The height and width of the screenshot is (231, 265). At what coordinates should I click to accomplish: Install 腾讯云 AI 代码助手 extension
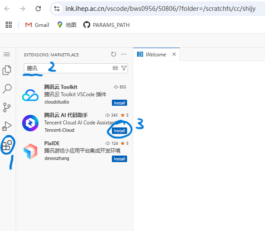tap(119, 131)
